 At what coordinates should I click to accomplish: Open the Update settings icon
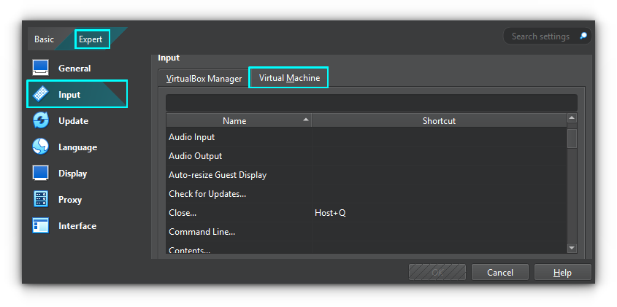[x=40, y=120]
